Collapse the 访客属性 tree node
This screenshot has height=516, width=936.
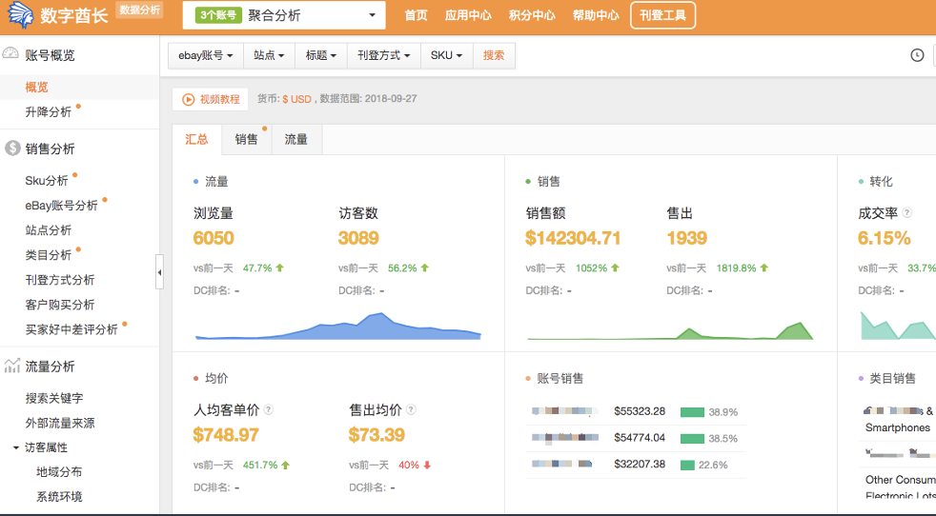click(x=16, y=447)
